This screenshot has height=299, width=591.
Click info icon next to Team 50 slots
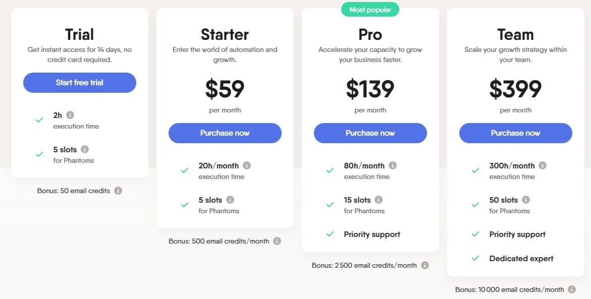pos(526,200)
